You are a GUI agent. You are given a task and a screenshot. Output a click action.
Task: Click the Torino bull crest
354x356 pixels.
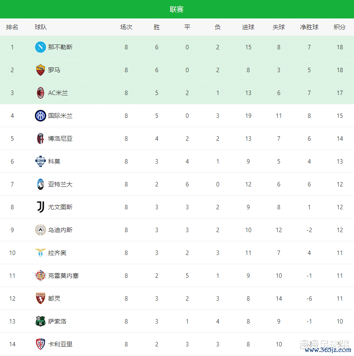[x=41, y=299]
